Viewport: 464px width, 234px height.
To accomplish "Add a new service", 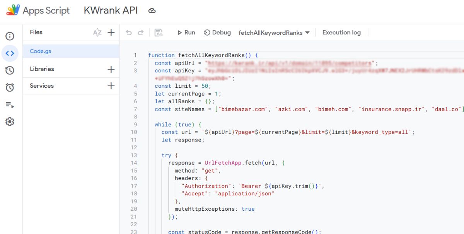I will tap(111, 85).
